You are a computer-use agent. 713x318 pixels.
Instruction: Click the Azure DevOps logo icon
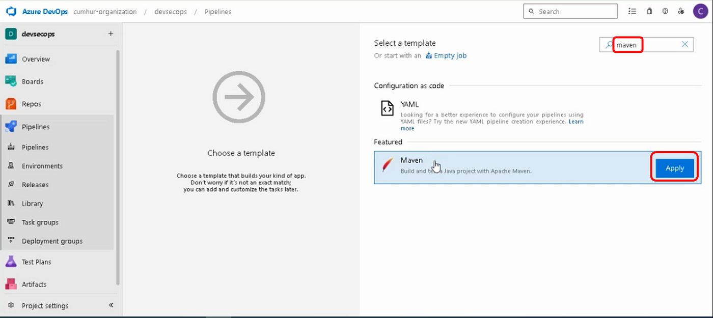click(x=11, y=11)
